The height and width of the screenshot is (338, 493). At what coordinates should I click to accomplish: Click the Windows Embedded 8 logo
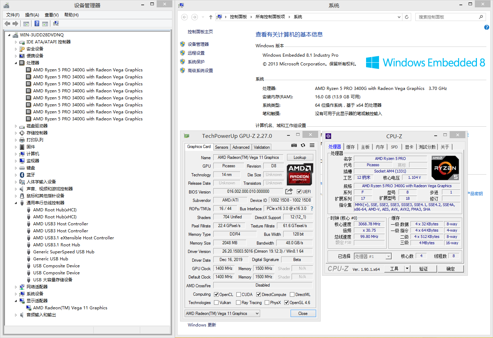[x=426, y=63]
